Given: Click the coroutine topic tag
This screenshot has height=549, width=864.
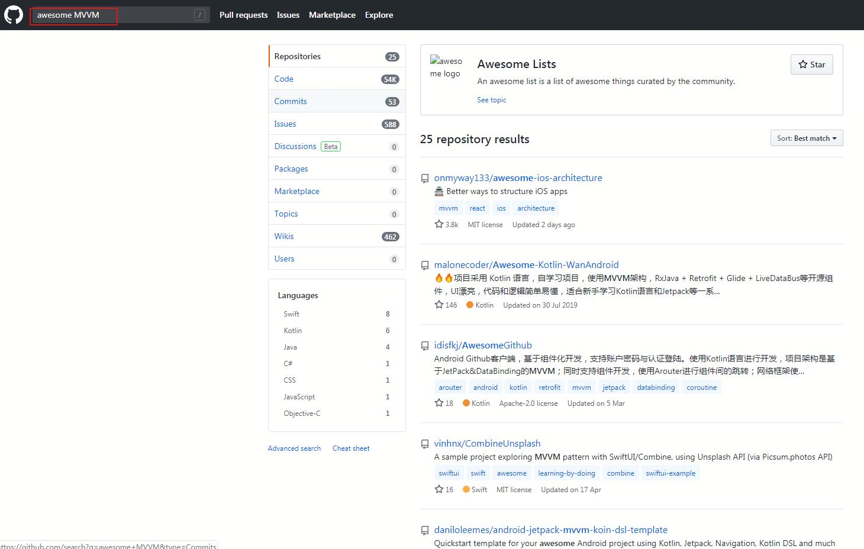Looking at the screenshot, I should pos(701,387).
